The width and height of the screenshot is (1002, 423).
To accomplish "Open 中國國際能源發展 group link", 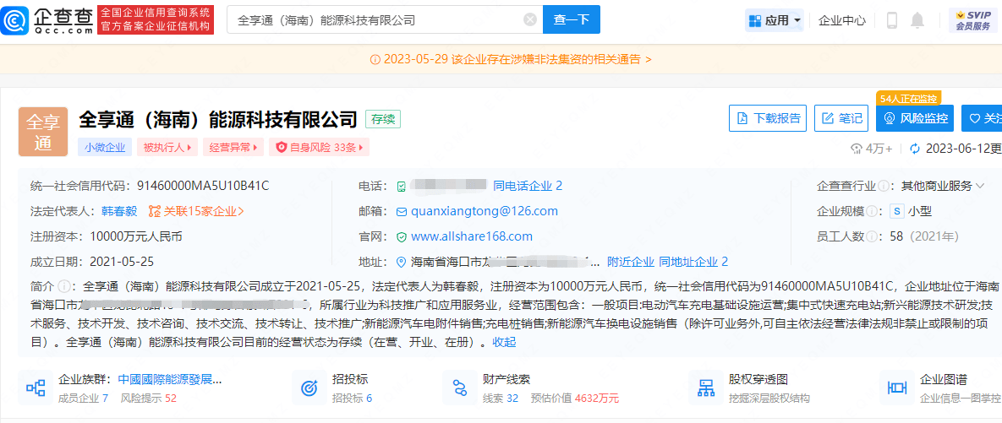I will (170, 379).
